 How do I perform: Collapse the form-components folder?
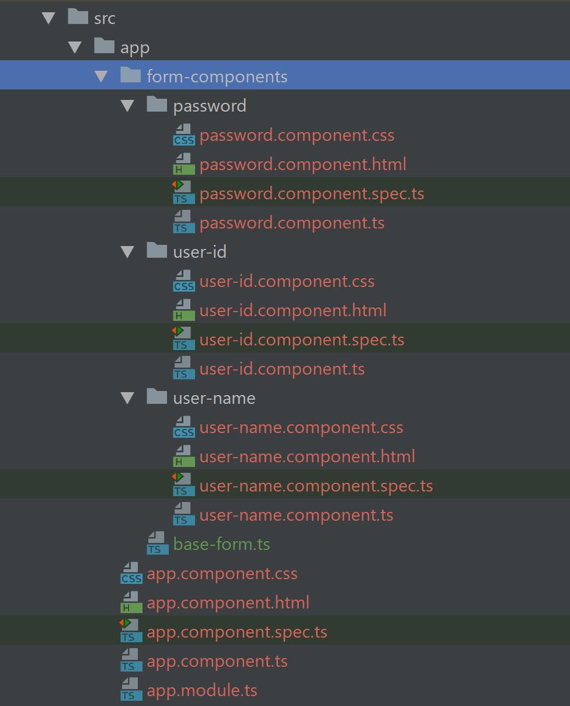pyautogui.click(x=102, y=76)
